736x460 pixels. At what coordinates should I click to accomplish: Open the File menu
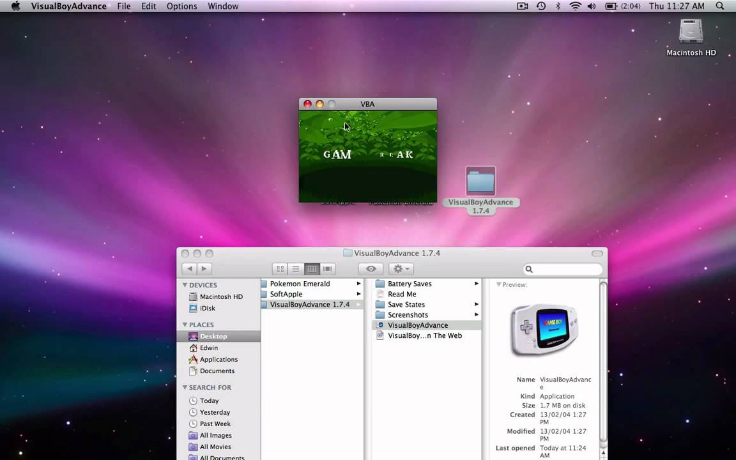[124, 6]
